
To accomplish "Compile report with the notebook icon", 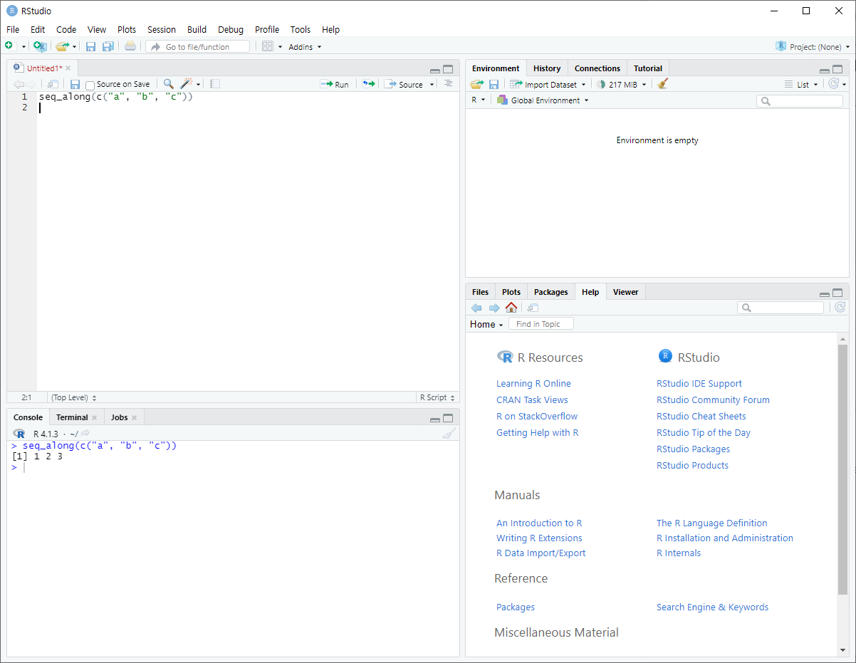I will click(215, 84).
